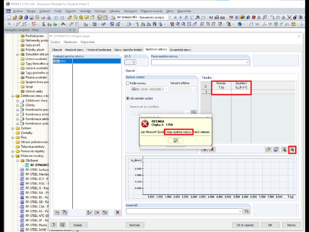Screen dimensions: 309x232
Task: Open Popis spektra odezvy dropdown
Action: [247, 62]
